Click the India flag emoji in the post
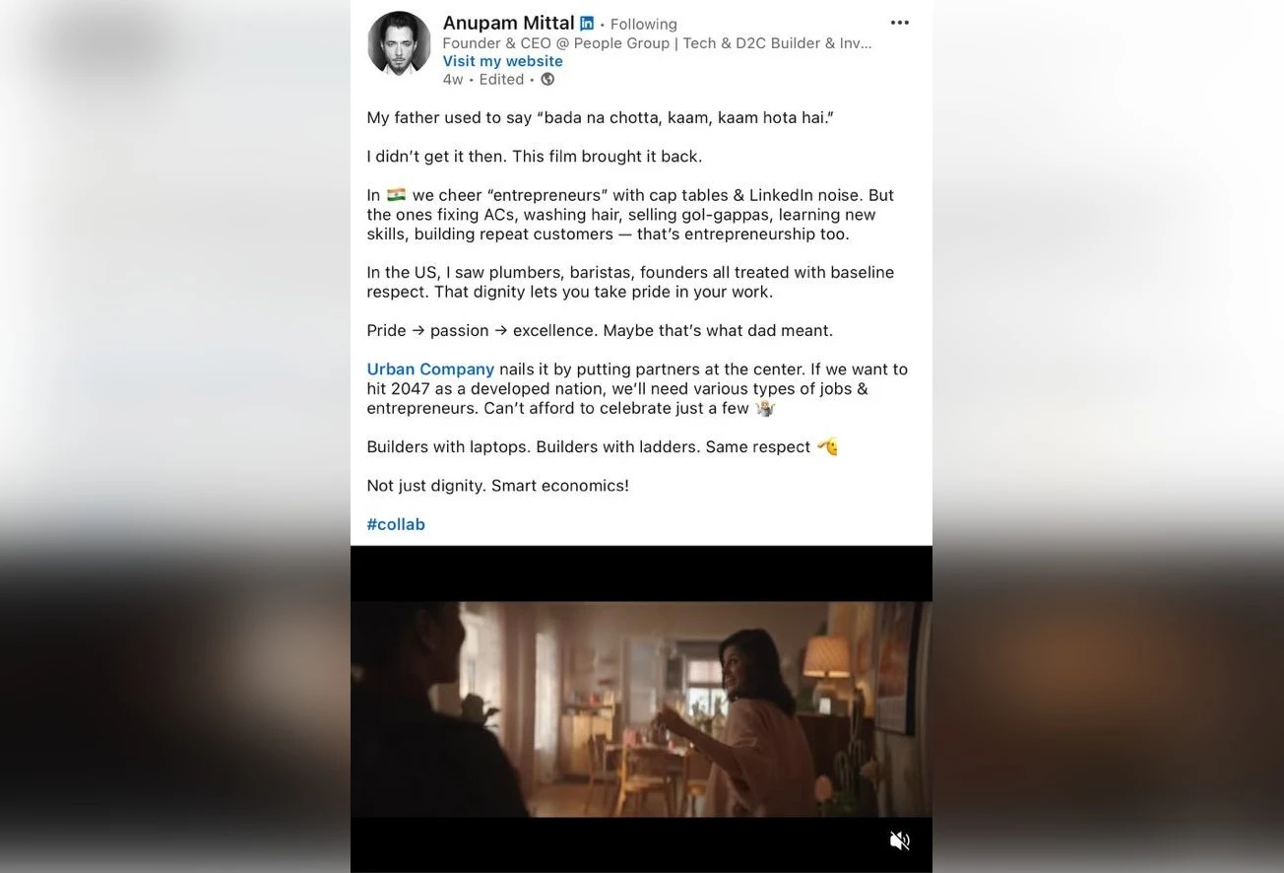The height and width of the screenshot is (873, 1284). pyautogui.click(x=396, y=195)
